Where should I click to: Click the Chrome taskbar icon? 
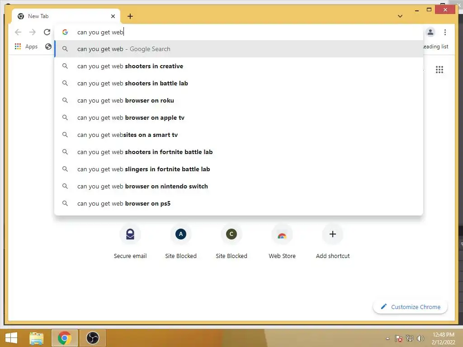(x=64, y=338)
